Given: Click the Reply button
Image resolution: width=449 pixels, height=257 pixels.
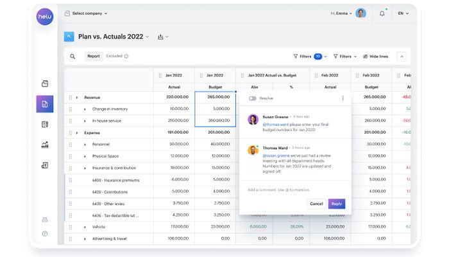Looking at the screenshot, I should (336, 204).
